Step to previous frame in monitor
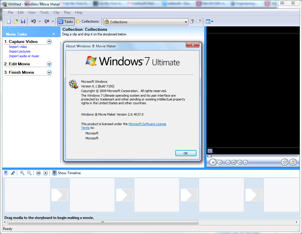The width and height of the screenshot is (302, 234). pos(234,162)
